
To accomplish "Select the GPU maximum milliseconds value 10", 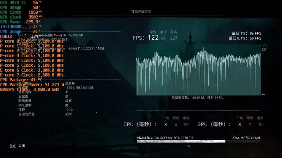I will (260, 125).
